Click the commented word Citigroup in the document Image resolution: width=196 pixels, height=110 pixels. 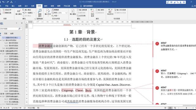pyautogui.click(x=67, y=90)
